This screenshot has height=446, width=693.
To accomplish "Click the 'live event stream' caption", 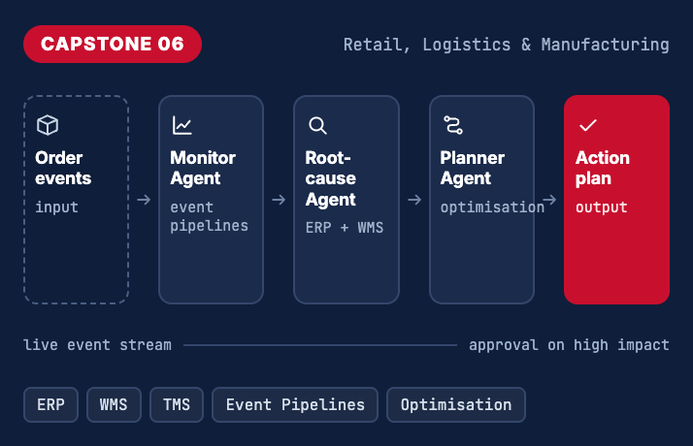I will pos(97,345).
